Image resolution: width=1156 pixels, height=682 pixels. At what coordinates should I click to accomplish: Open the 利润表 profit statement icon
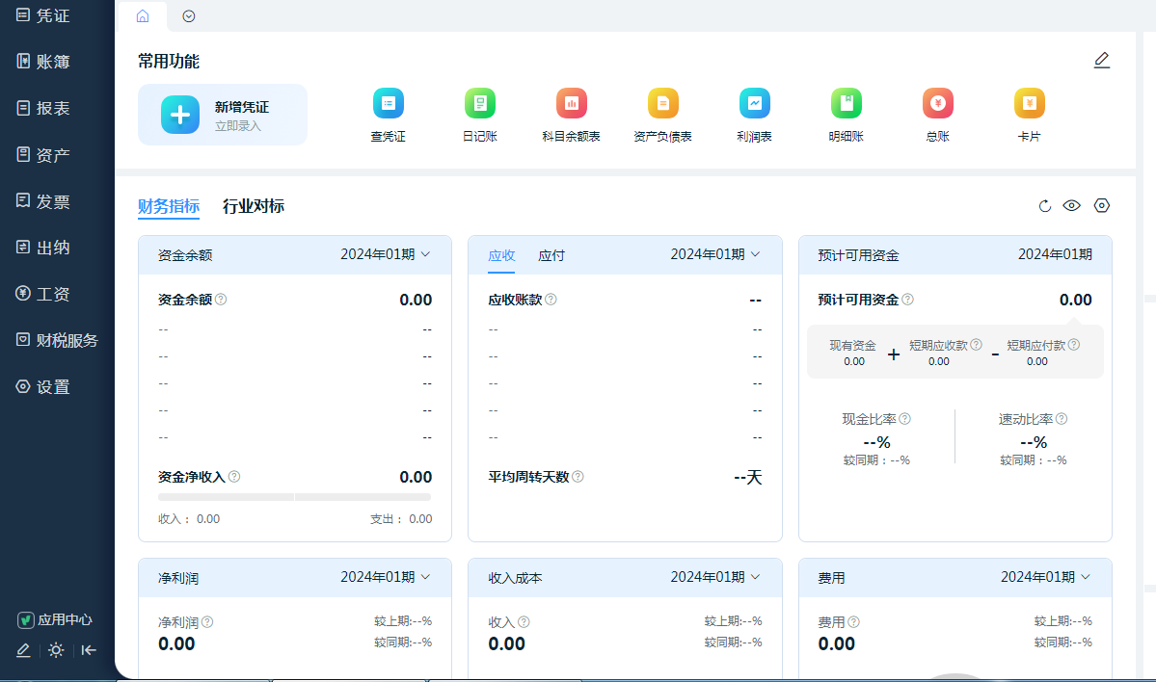click(x=754, y=103)
